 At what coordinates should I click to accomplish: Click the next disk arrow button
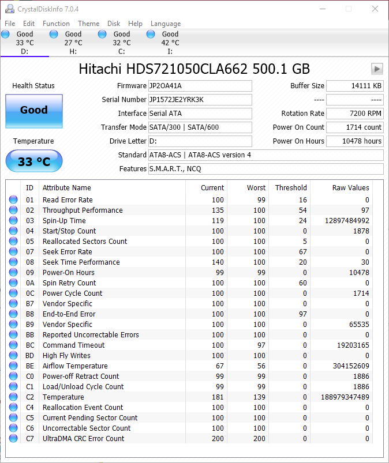coord(377,69)
